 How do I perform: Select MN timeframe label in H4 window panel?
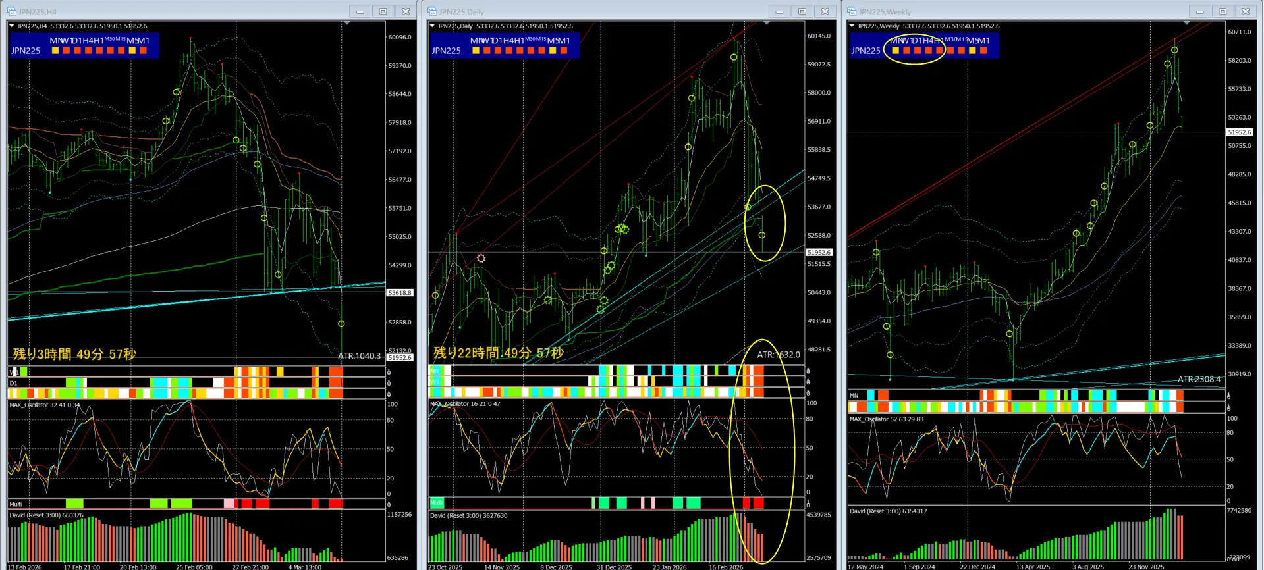[55, 40]
